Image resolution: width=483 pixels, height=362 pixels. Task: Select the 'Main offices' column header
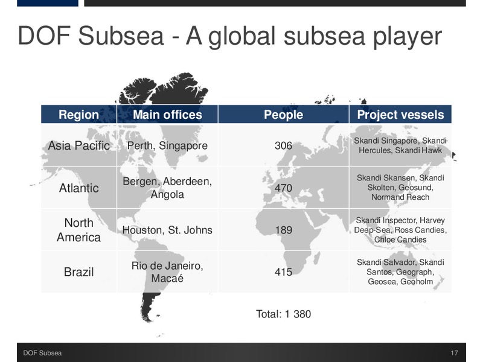point(167,115)
